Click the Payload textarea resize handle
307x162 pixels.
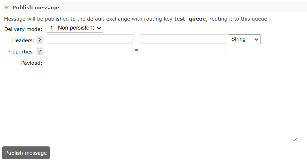click(296, 139)
